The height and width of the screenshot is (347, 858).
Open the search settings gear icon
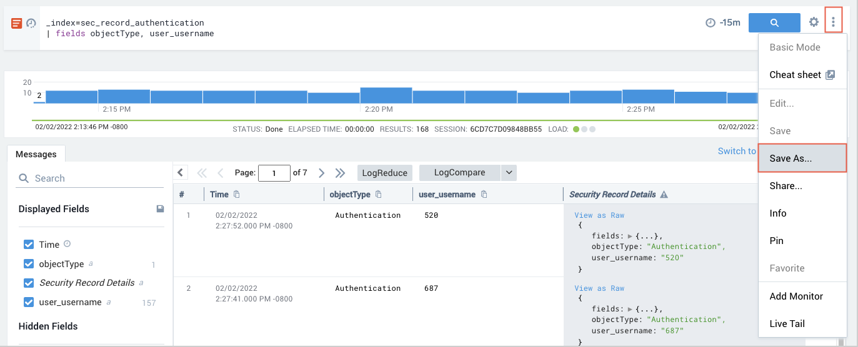(x=814, y=22)
